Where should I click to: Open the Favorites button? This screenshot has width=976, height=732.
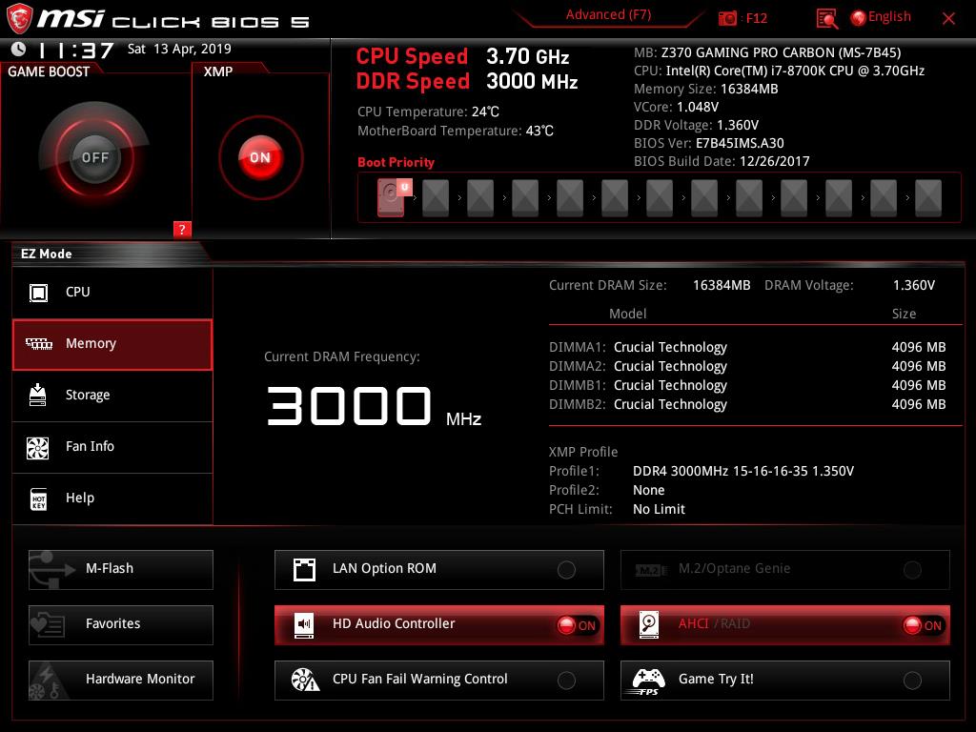tap(121, 624)
